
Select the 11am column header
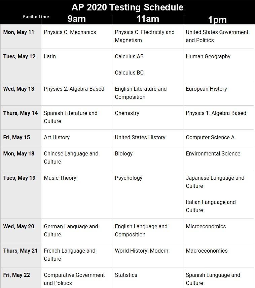coord(148,19)
